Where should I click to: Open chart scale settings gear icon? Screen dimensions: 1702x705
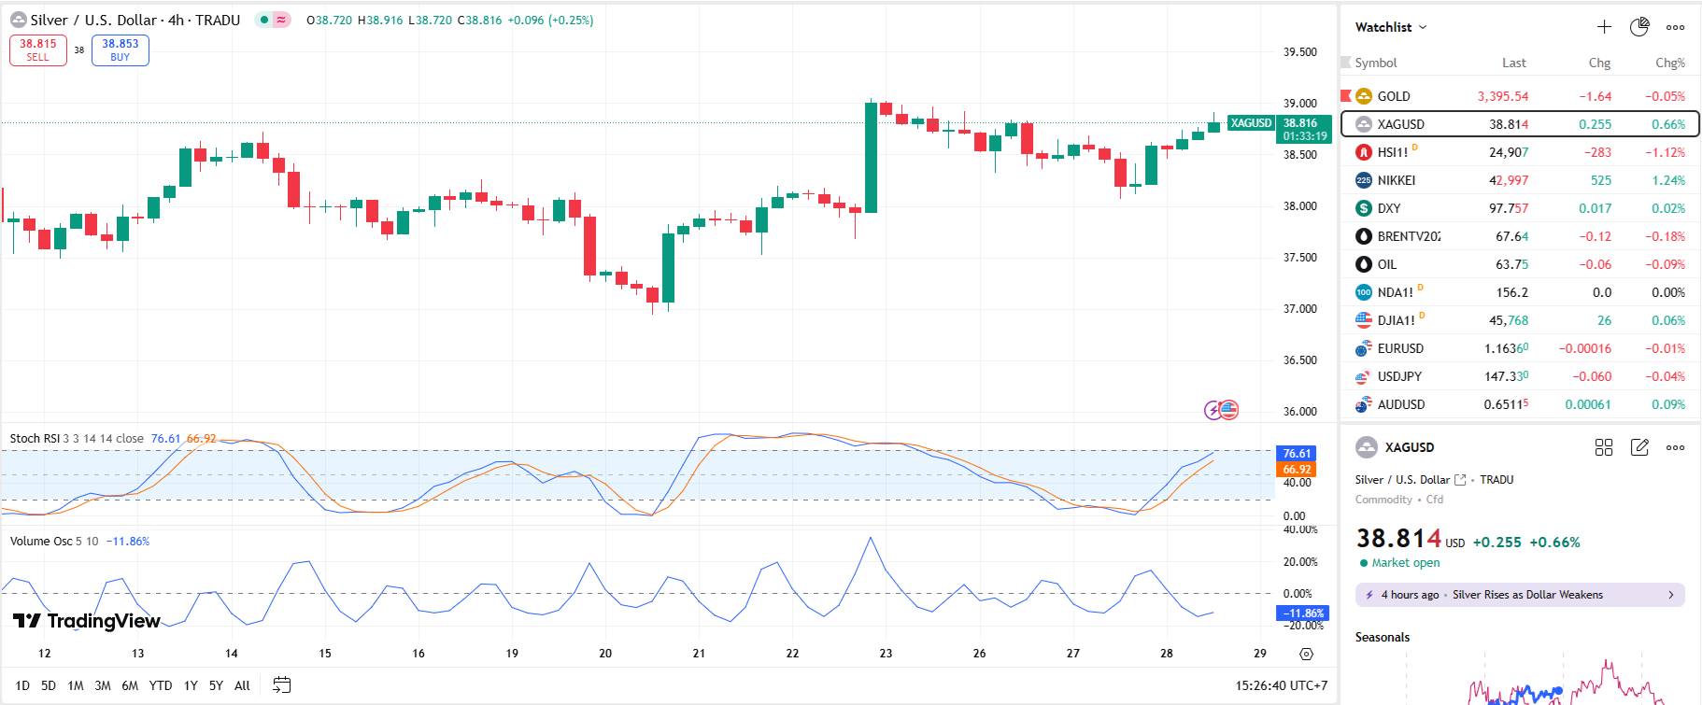pyautogui.click(x=1306, y=654)
